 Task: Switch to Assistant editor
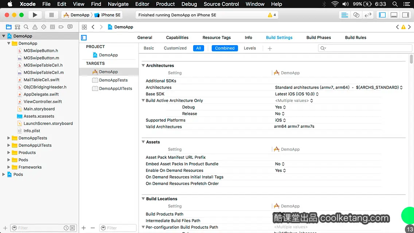click(356, 15)
